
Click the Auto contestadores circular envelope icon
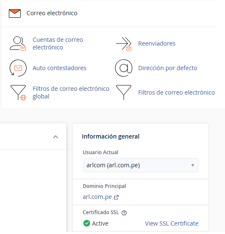click(x=18, y=68)
